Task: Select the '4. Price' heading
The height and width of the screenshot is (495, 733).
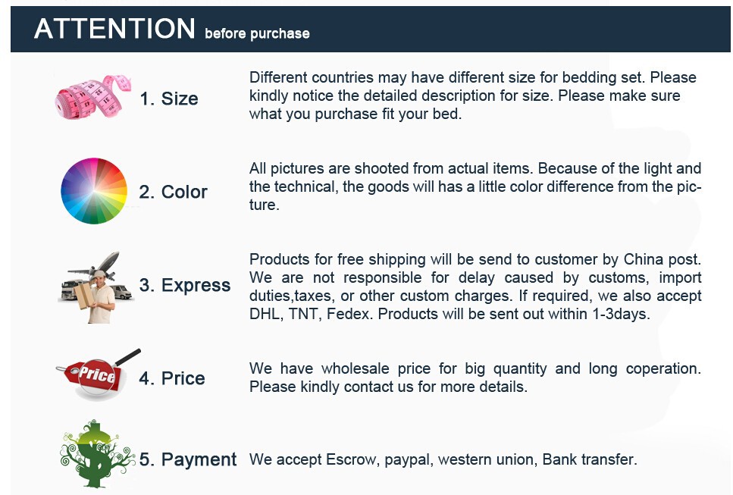Action: click(x=172, y=378)
